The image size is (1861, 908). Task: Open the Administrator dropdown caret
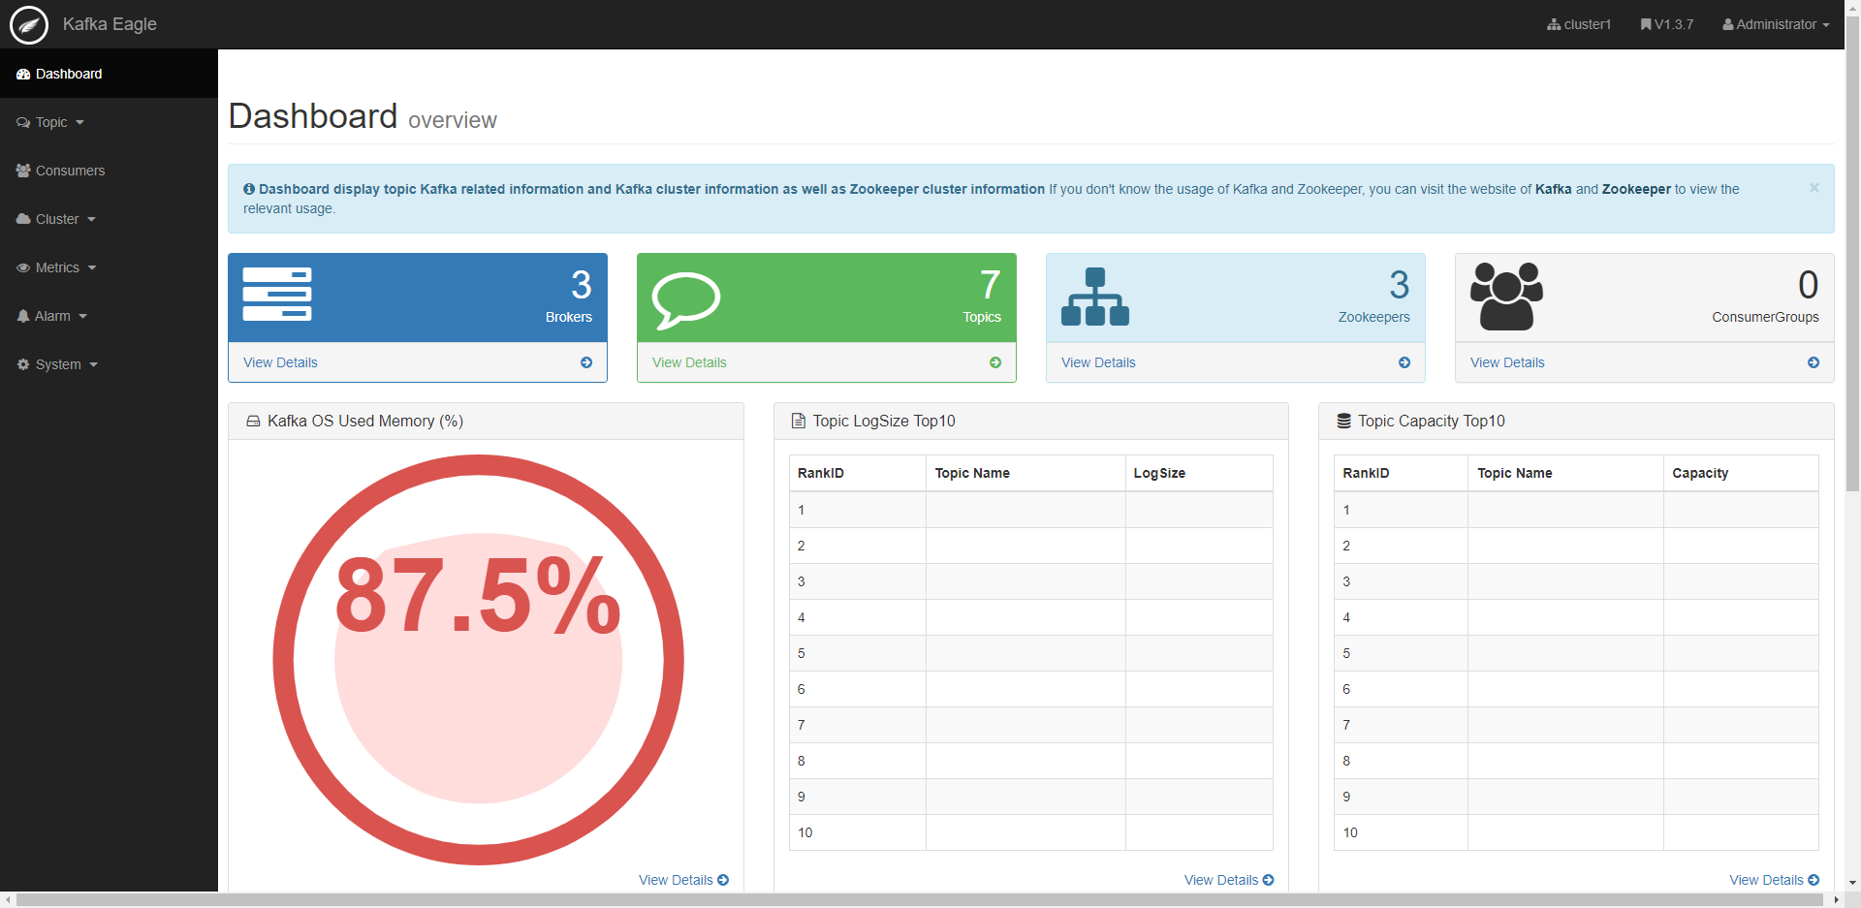1826,25
